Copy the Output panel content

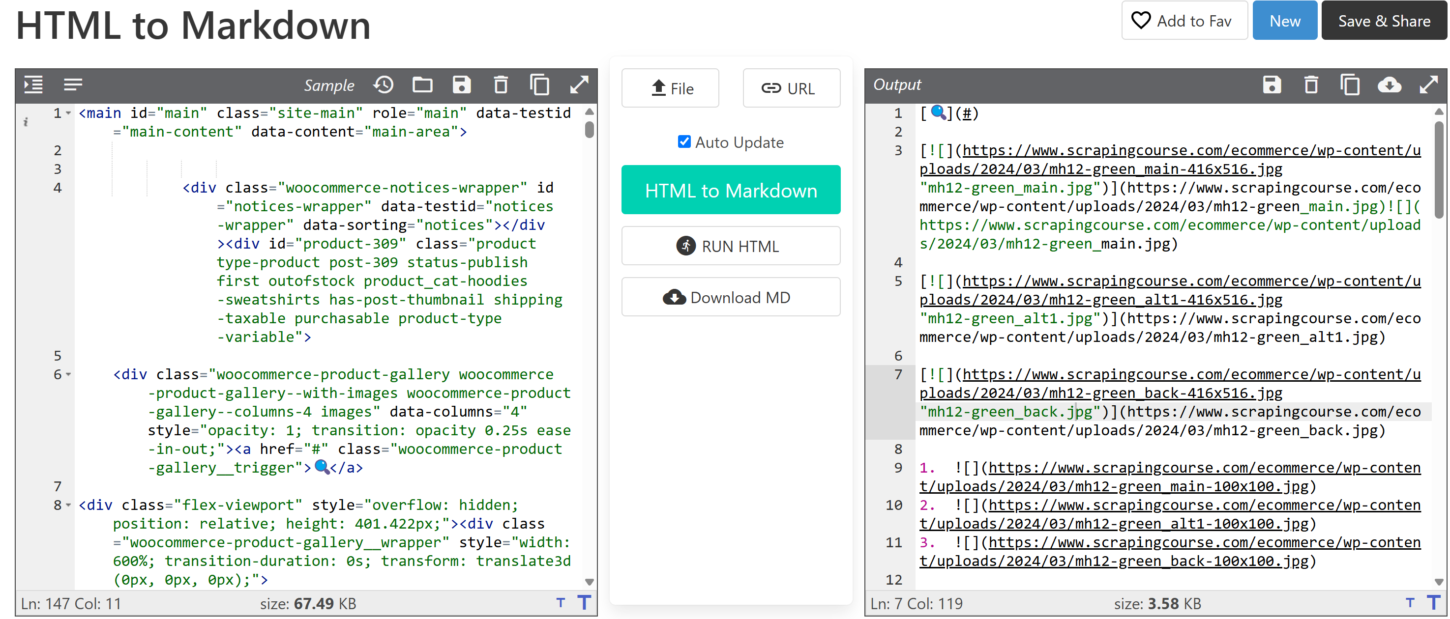point(1350,85)
